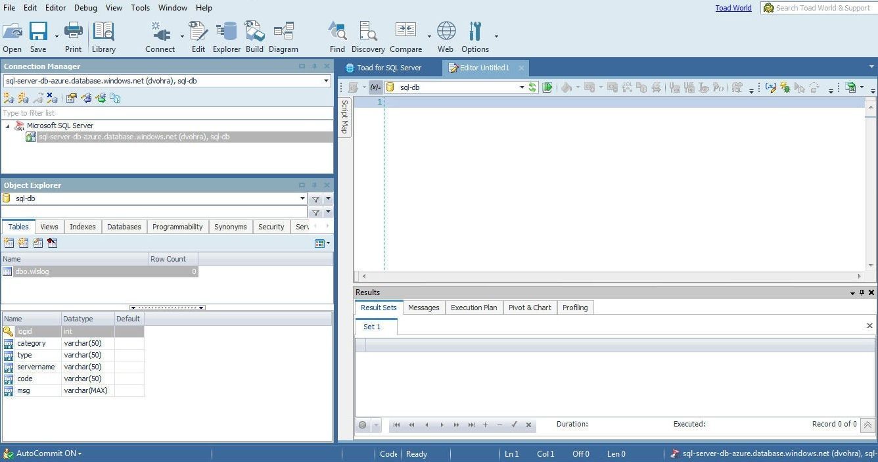878x462 pixels.
Task: Click the debug bug icon in editor toolbar
Action: pos(785,87)
